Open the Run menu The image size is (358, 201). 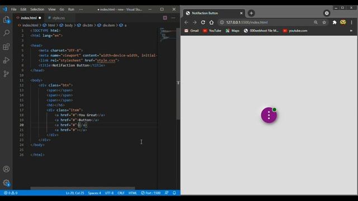click(71, 9)
